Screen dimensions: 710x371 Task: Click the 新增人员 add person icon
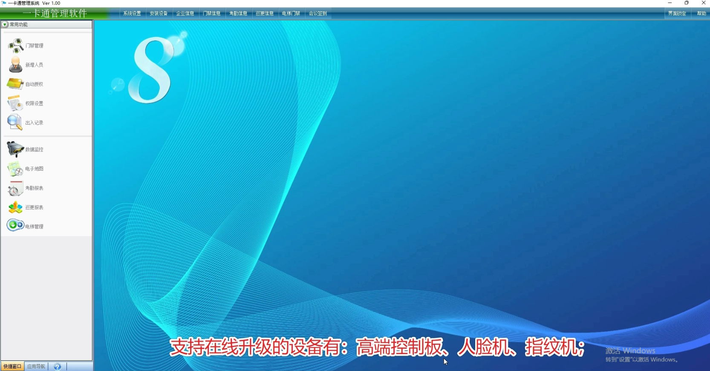point(16,65)
